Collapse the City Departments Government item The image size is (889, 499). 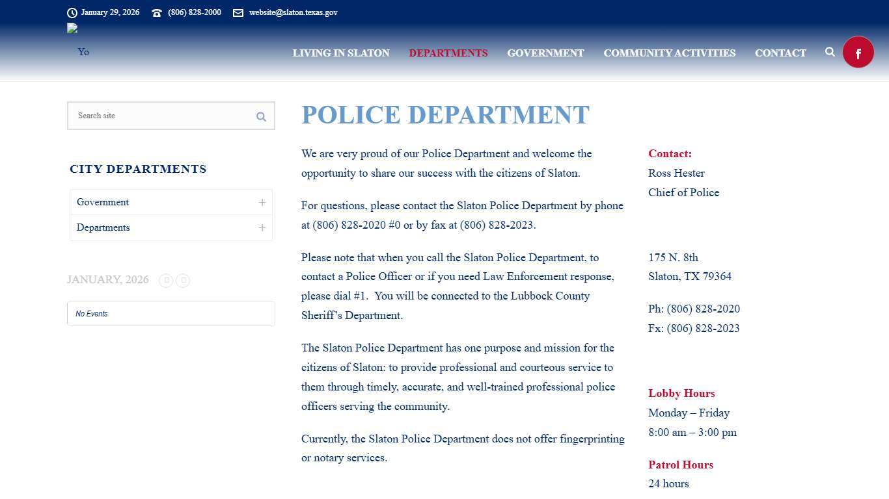click(x=102, y=202)
